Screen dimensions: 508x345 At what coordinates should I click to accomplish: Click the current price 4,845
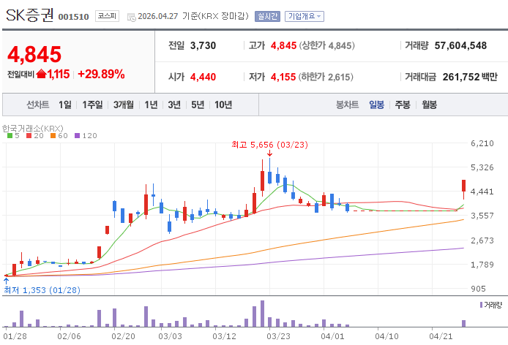point(34,54)
